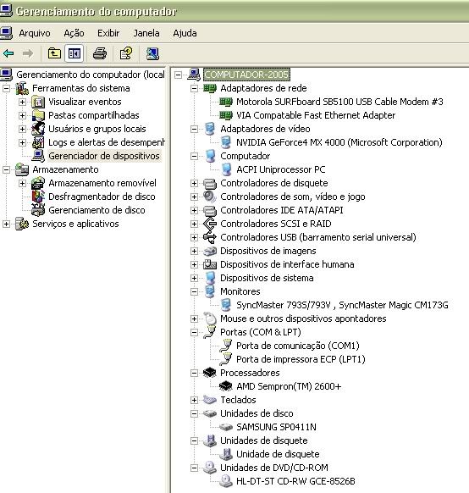The image size is (469, 493).
Task: Click the Back arrow toolbar icon
Action: pyautogui.click(x=8, y=53)
